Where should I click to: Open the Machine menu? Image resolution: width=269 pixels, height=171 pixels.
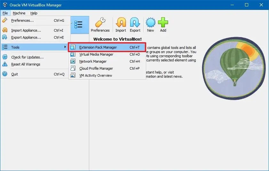point(19,13)
